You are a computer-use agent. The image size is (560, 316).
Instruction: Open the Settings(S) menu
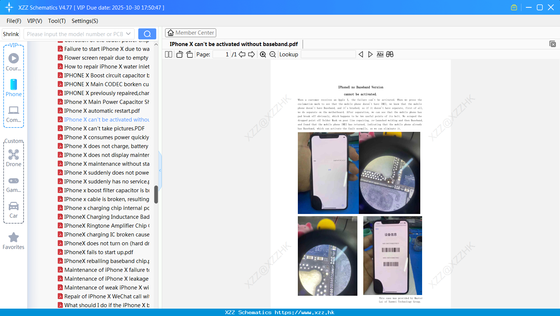tap(85, 21)
